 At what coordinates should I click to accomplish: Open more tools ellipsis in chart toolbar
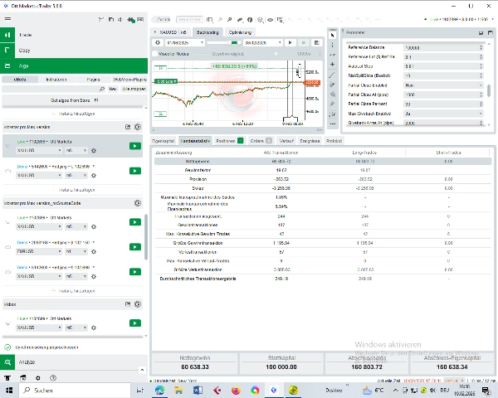pos(333,124)
